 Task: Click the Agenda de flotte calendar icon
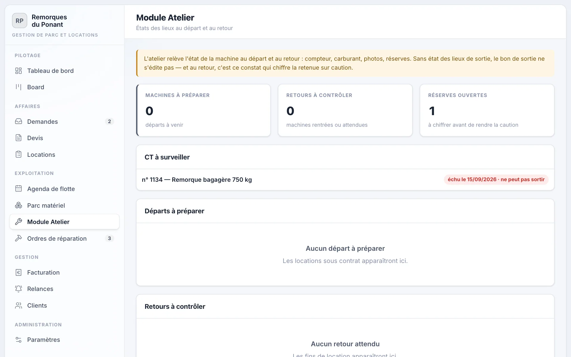[x=18, y=189]
